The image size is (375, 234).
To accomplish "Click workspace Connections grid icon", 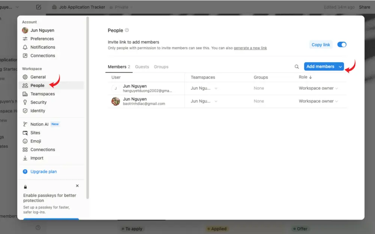I will [25, 150].
